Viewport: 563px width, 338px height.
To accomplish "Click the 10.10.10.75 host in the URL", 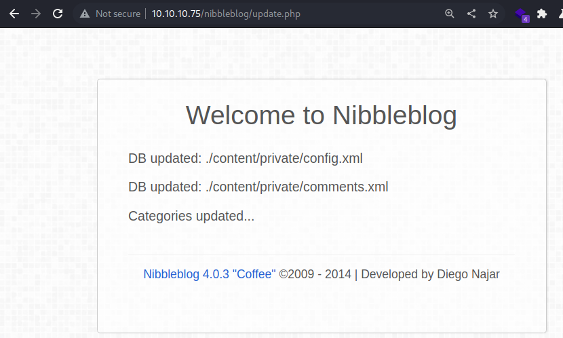I will tap(176, 14).
